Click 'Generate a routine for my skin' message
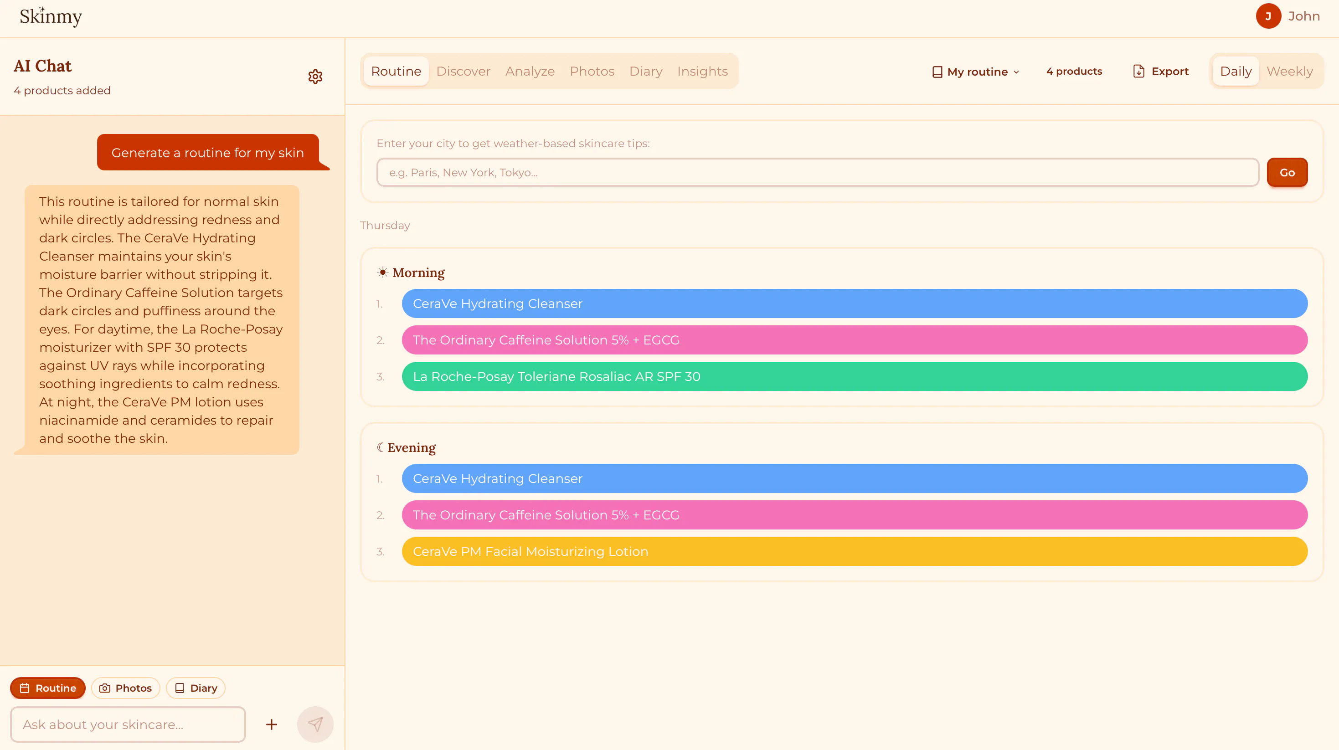Viewport: 1339px width, 750px height. (208, 152)
